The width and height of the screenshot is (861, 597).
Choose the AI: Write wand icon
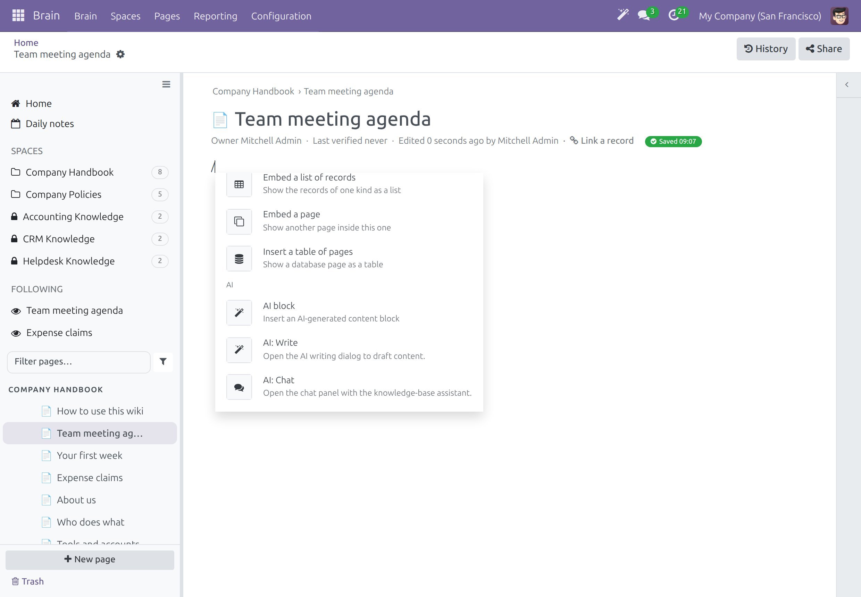(239, 350)
